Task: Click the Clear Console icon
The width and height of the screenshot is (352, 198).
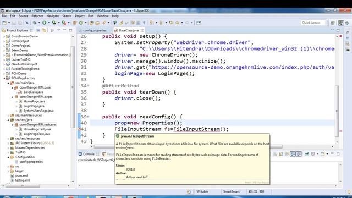Action: [x=275, y=154]
